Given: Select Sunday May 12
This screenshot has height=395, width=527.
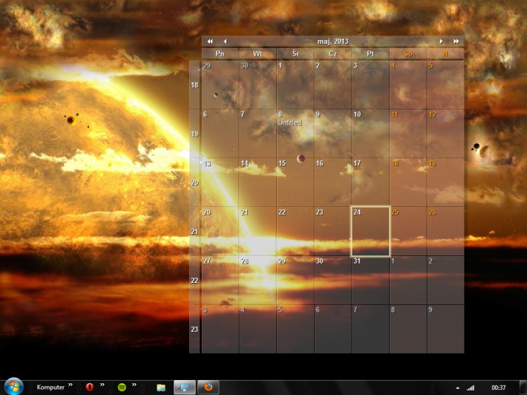Looking at the screenshot, I should coord(445,134).
